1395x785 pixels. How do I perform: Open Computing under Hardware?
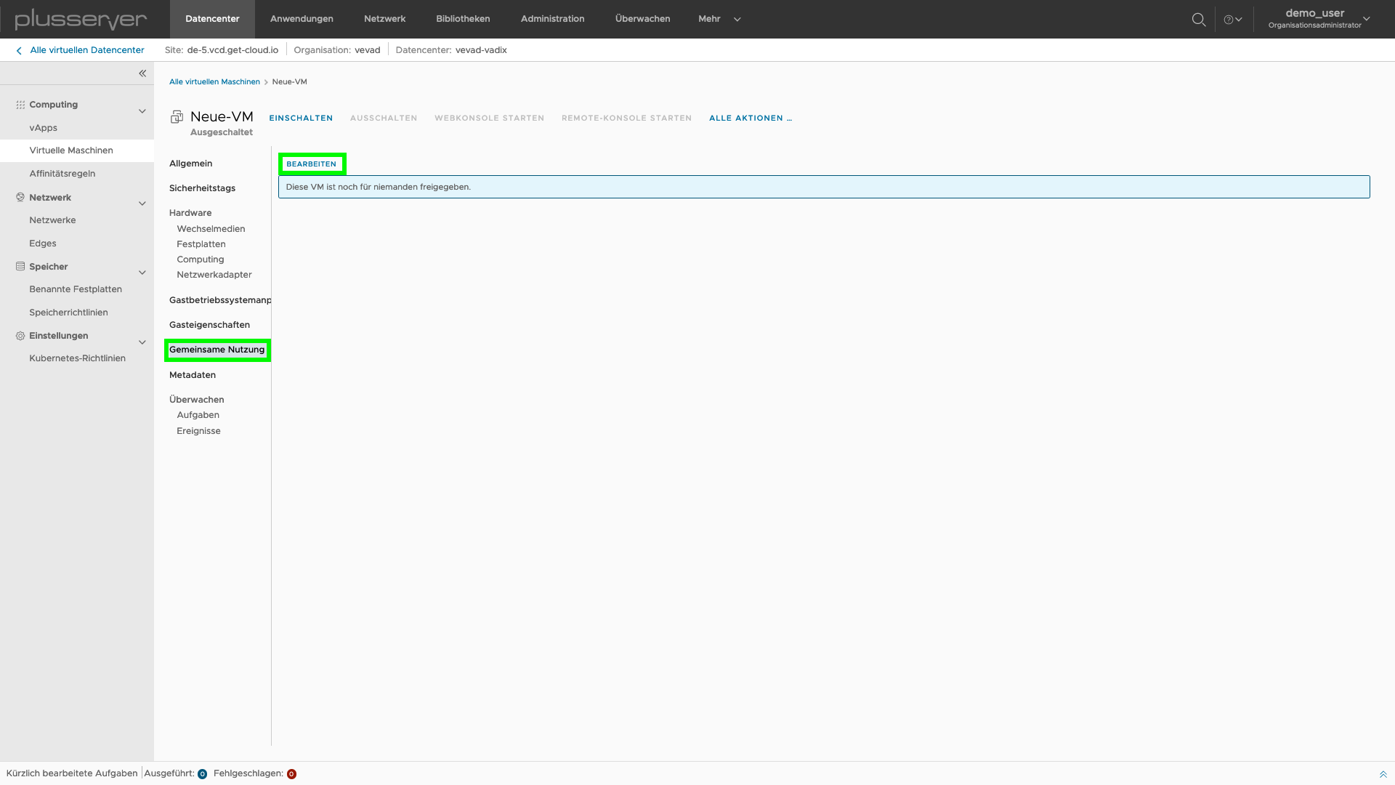click(201, 259)
